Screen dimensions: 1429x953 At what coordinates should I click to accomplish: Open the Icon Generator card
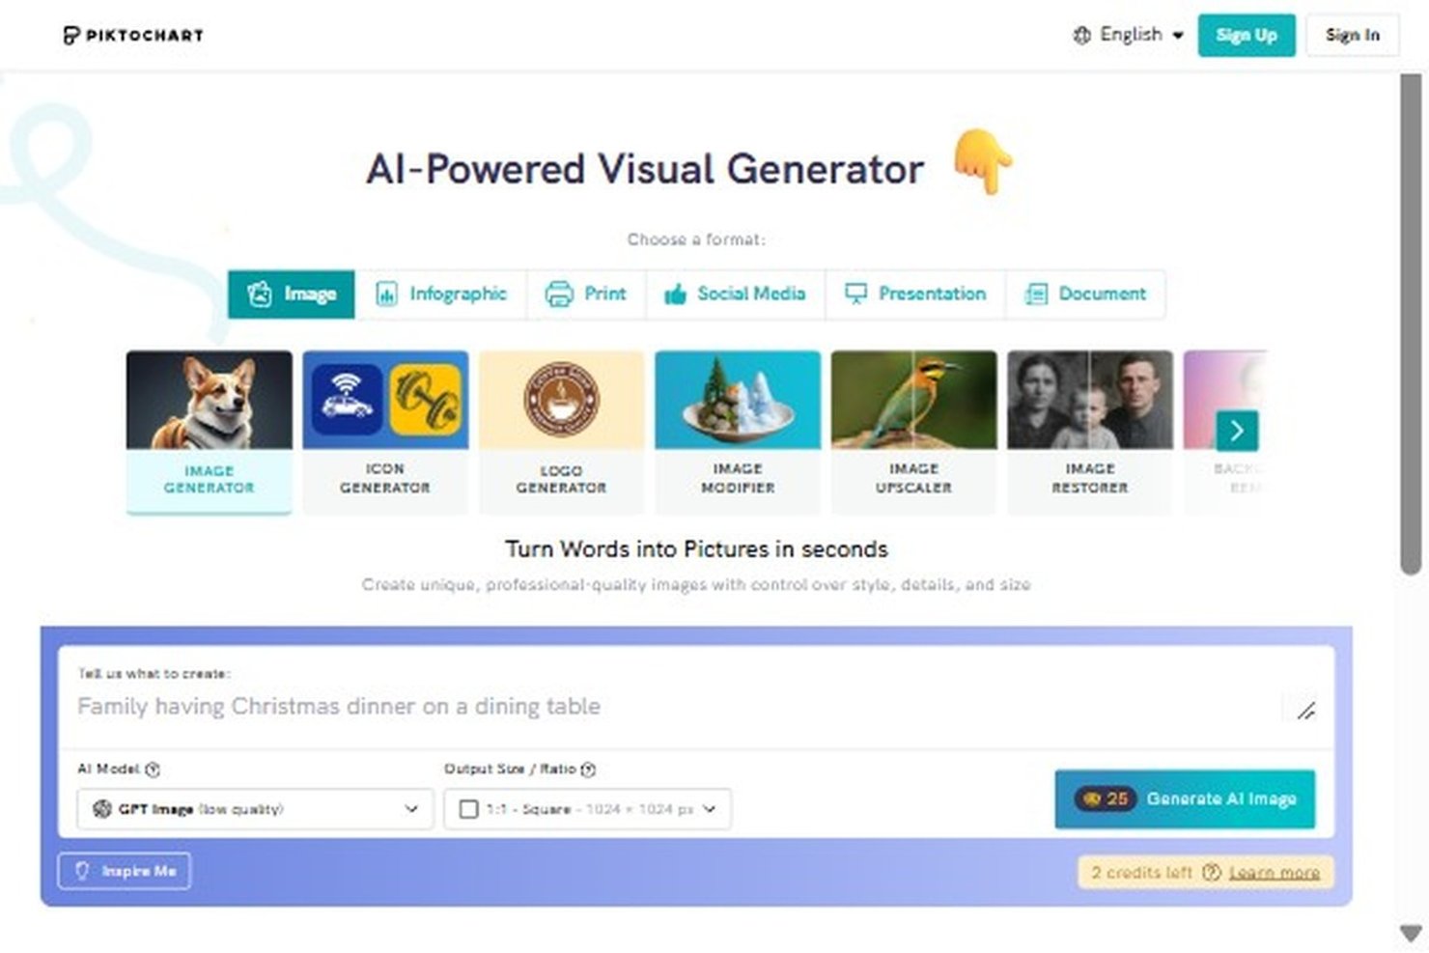tap(385, 432)
